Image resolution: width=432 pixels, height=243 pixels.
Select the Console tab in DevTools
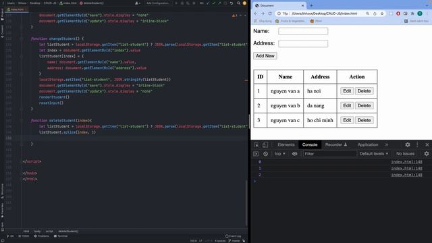310,145
